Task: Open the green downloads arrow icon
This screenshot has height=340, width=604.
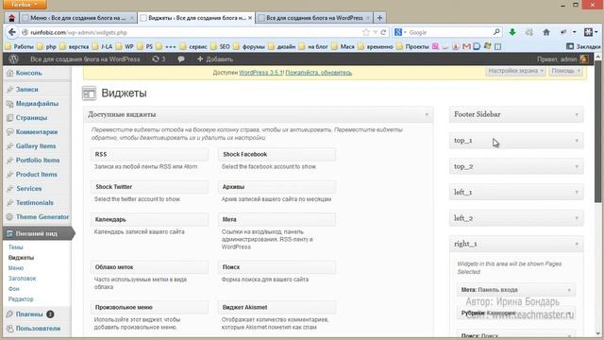Action: 512,32
